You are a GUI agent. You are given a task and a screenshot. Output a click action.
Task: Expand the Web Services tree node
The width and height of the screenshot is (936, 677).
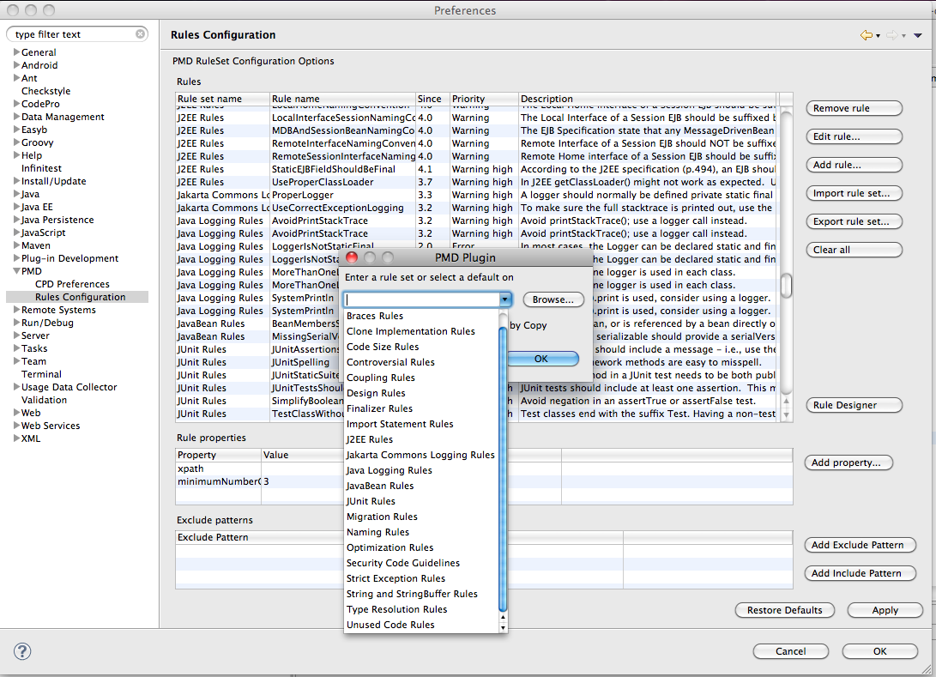[16, 425]
